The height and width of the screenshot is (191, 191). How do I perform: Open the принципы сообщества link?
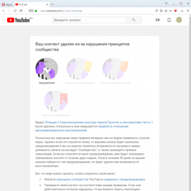pos(72,180)
